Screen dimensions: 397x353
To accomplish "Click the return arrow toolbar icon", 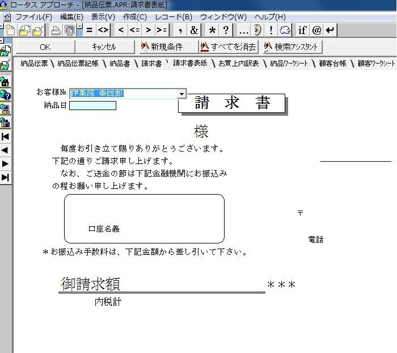I will click(x=330, y=30).
